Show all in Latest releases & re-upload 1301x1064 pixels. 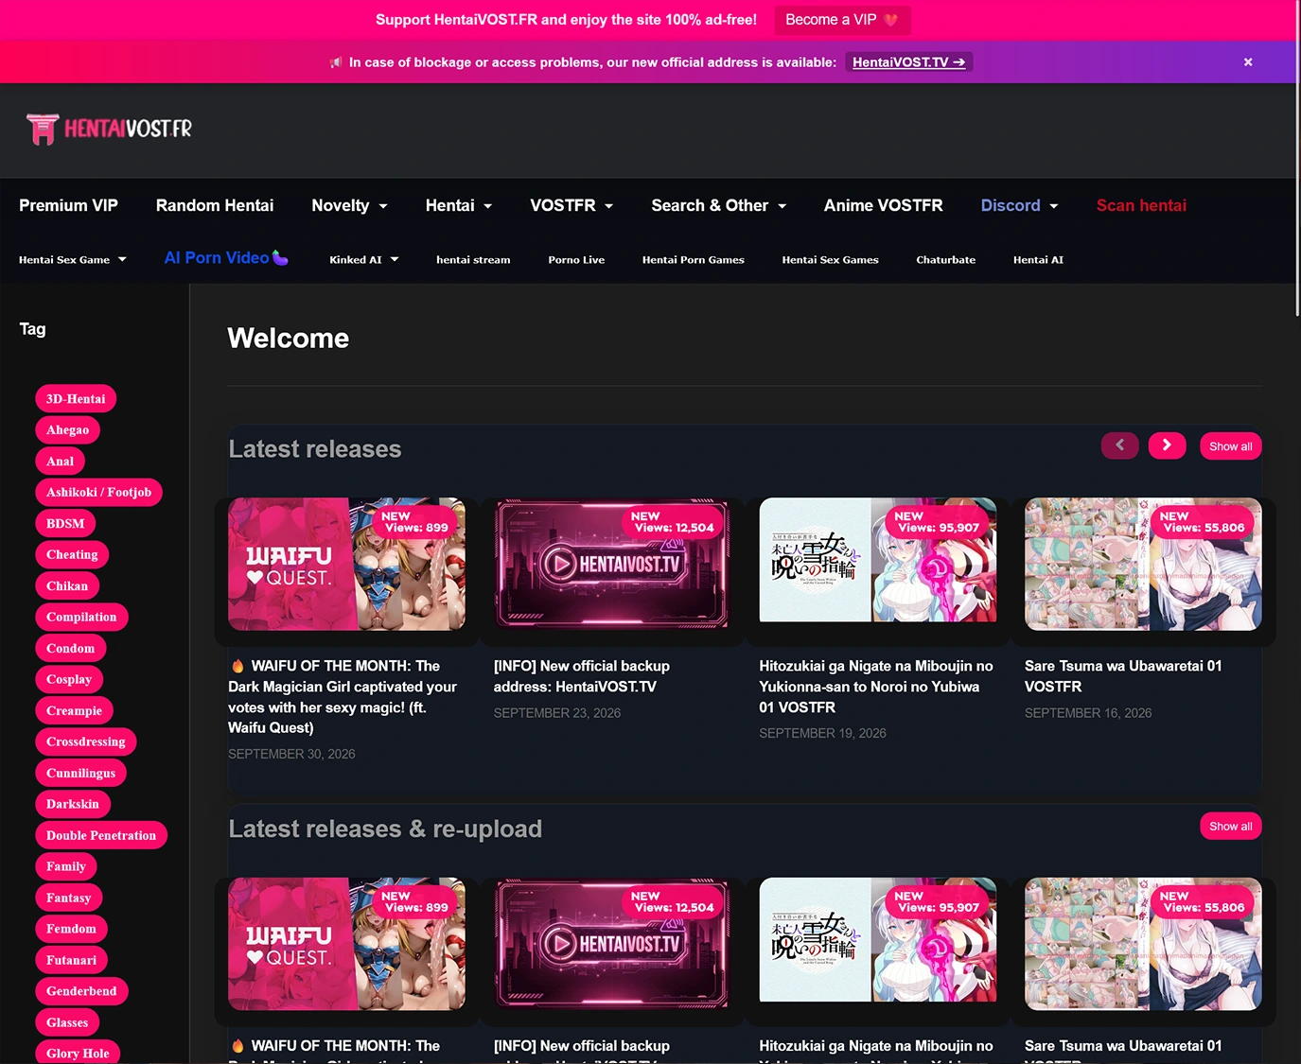coord(1230,827)
